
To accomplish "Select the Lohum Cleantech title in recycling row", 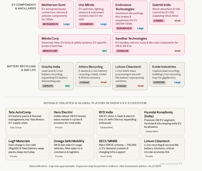I will pos(128,67).
